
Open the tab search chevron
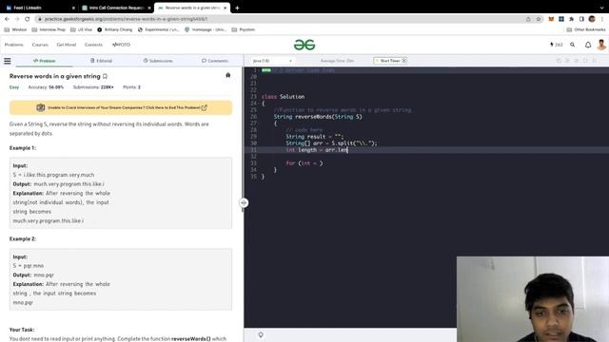[x=601, y=8]
